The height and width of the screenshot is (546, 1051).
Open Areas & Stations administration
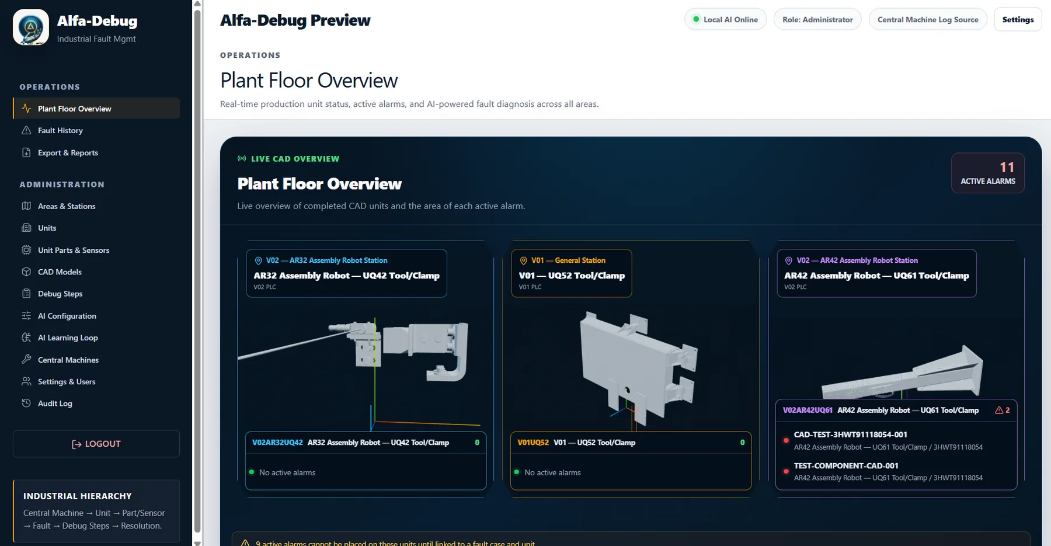coord(96,206)
